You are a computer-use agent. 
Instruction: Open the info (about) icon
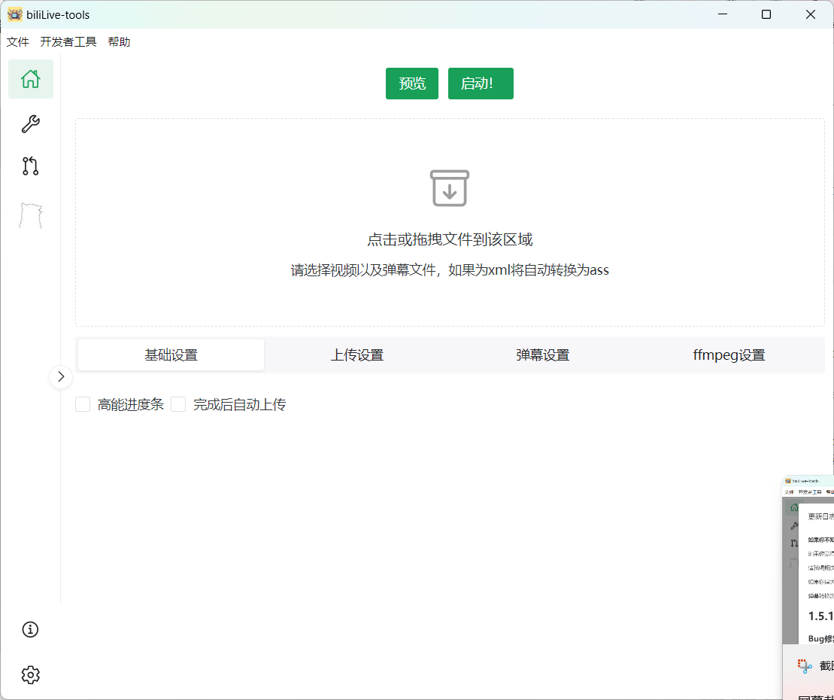coord(30,630)
